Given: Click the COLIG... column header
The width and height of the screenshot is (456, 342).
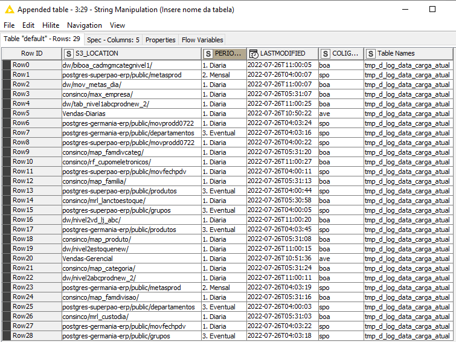Looking at the screenshot, I should pos(341,54).
